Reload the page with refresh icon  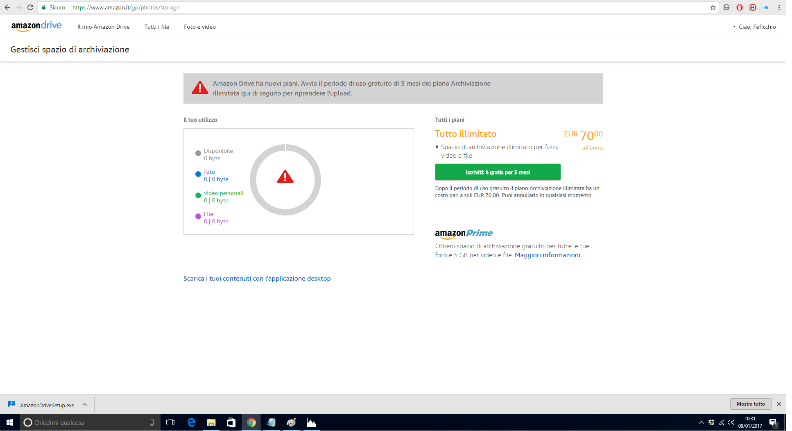coord(30,7)
